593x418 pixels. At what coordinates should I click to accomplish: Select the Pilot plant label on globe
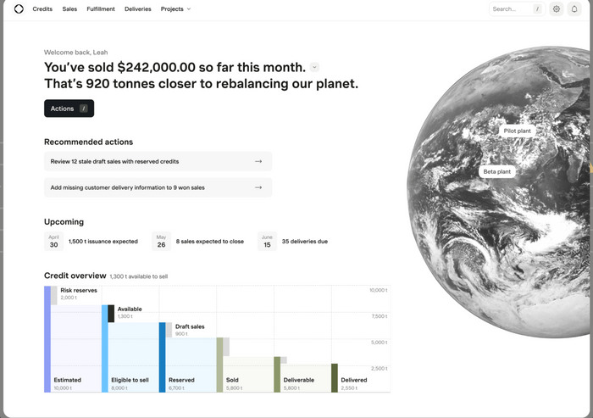point(517,131)
